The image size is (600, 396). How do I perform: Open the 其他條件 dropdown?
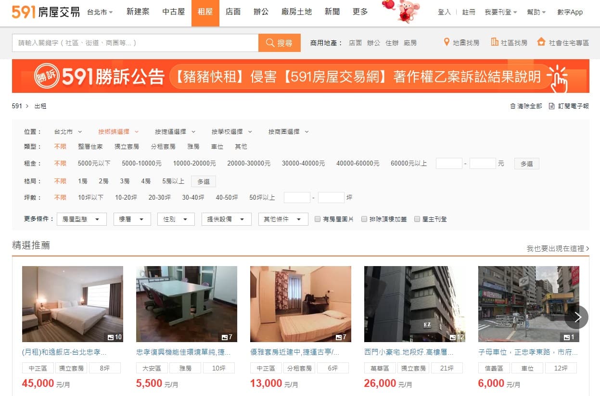(x=283, y=219)
